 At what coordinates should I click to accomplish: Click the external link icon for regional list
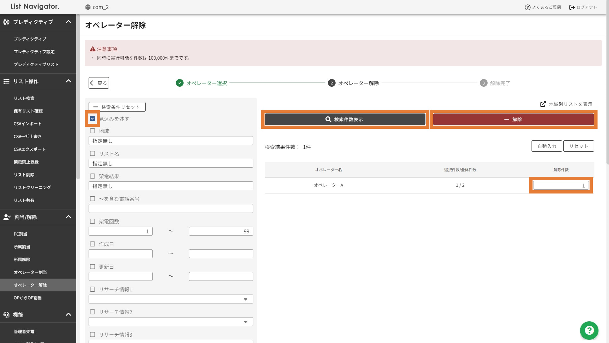pos(543,104)
